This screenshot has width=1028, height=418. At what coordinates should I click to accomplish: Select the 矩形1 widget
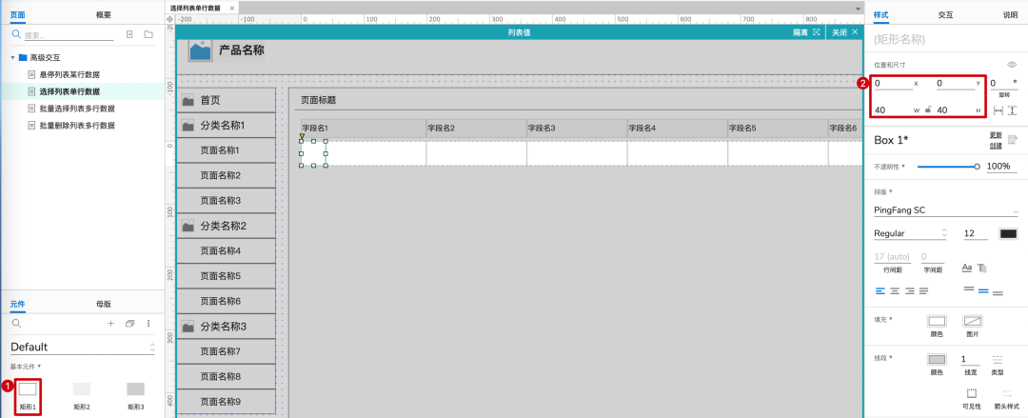pos(28,396)
